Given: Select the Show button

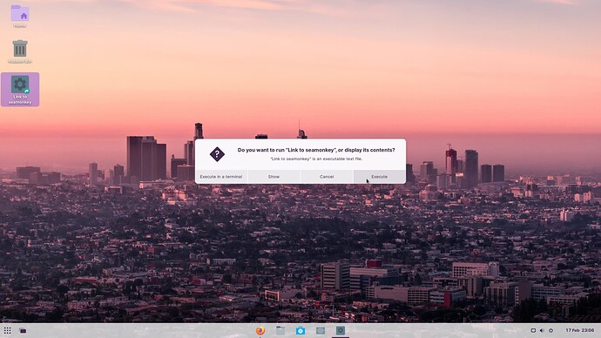Looking at the screenshot, I should pyautogui.click(x=273, y=177).
